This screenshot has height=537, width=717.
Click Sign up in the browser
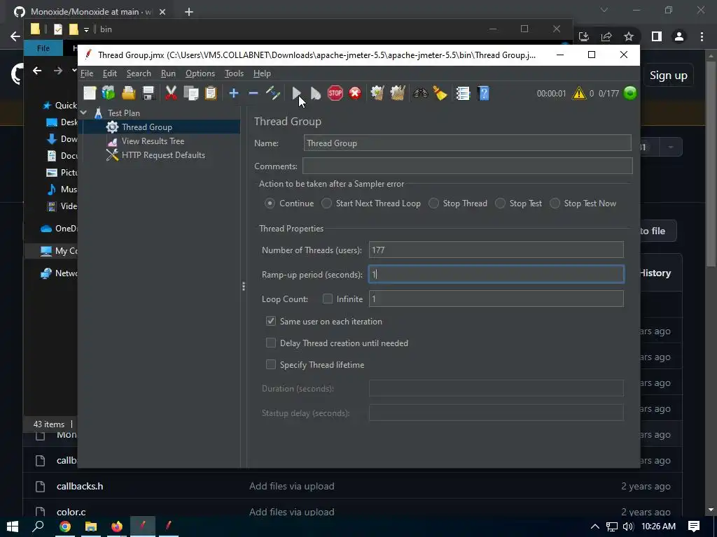click(x=669, y=76)
